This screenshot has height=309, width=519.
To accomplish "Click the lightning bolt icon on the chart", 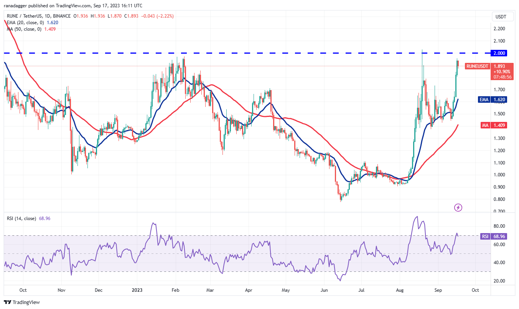I will pos(458,207).
